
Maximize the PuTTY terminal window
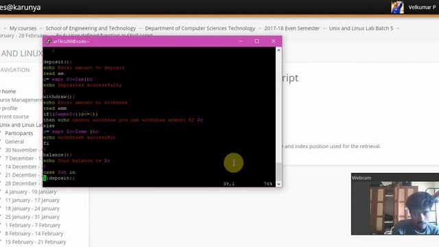(257, 41)
